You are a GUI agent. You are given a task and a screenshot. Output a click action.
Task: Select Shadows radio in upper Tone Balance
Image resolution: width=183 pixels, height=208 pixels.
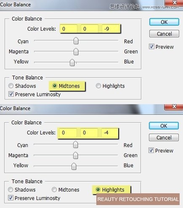[11, 86]
